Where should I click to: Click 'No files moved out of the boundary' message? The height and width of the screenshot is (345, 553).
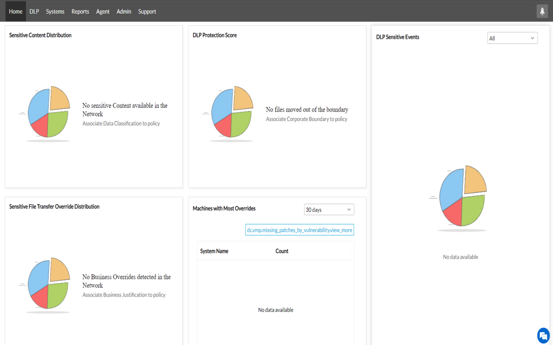307,110
